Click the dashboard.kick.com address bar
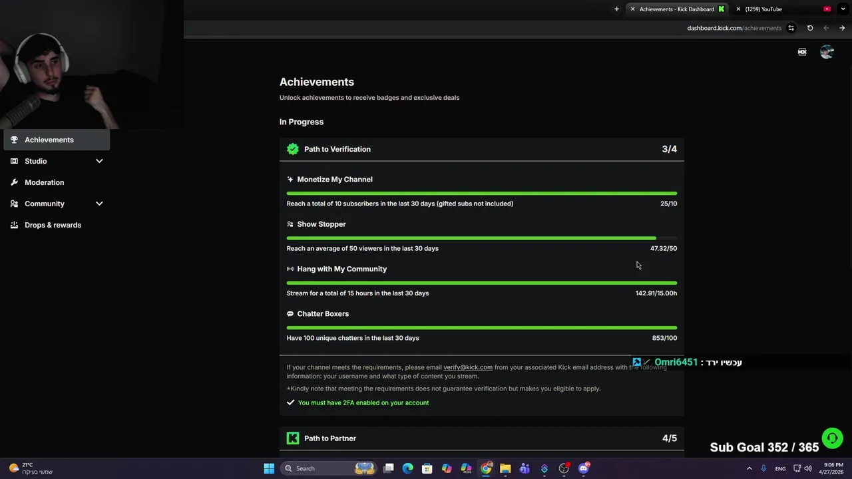 tap(734, 28)
